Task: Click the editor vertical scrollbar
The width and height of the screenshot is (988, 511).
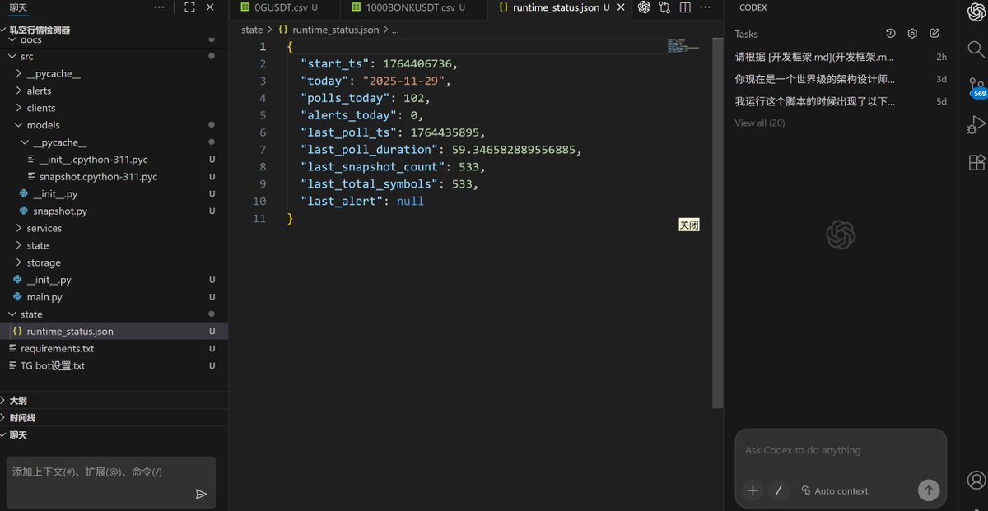Action: pos(717,224)
